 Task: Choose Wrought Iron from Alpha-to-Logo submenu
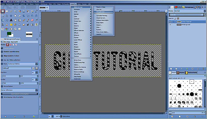[103, 12]
